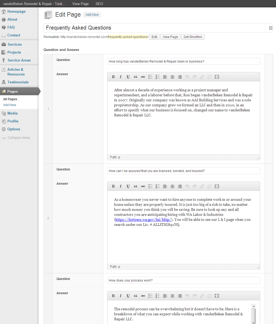Click align left icon in first answer editor
Screen dimensions: 276x324
pos(165,77)
